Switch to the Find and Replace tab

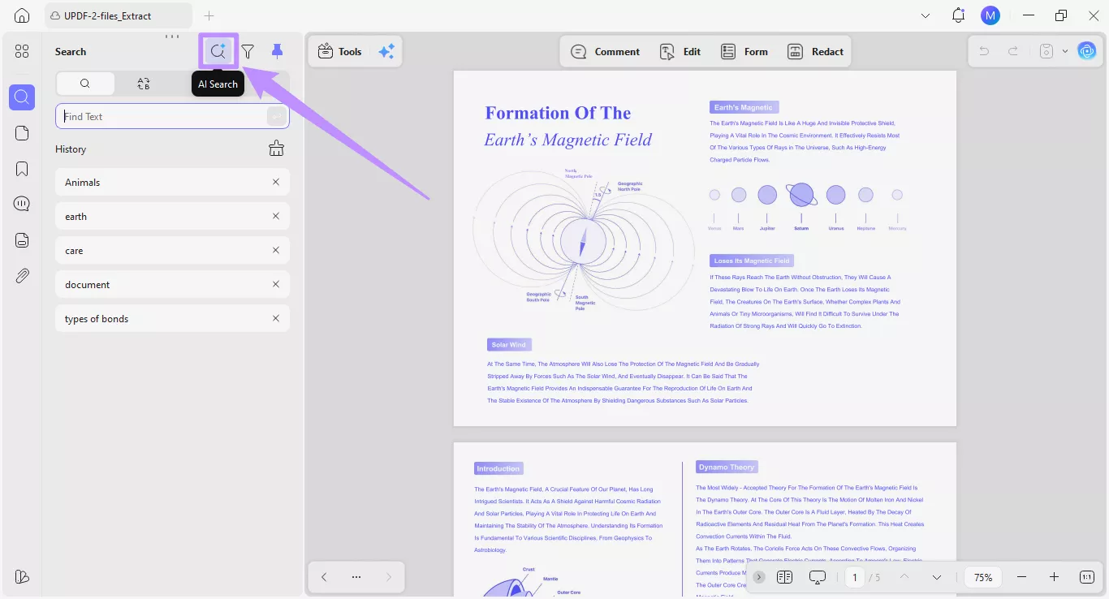(144, 84)
